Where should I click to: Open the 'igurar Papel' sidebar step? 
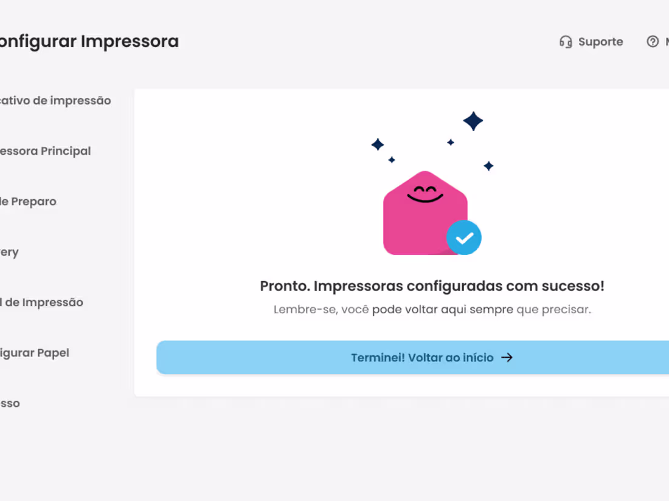pos(35,353)
